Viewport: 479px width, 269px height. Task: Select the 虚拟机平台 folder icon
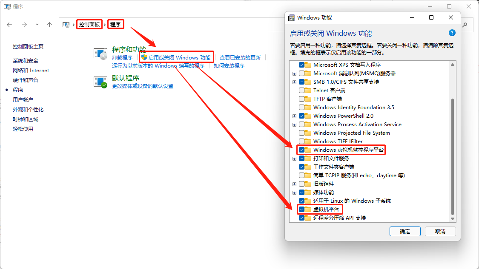307,210
